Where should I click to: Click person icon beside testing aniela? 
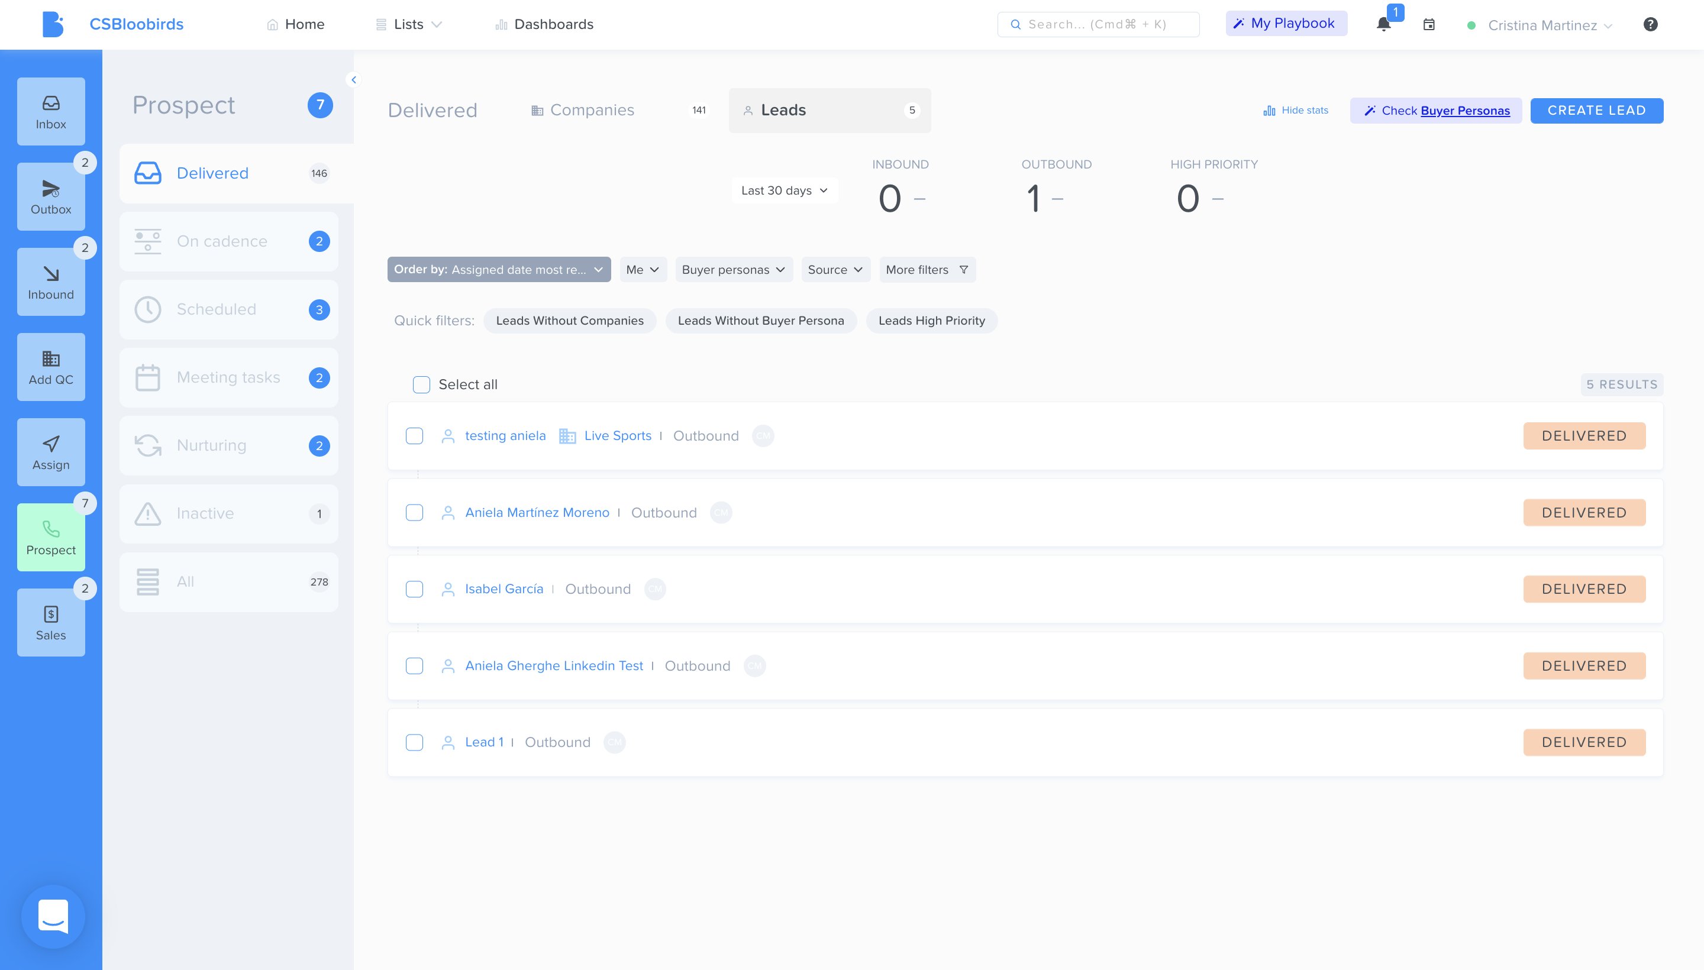click(x=448, y=436)
